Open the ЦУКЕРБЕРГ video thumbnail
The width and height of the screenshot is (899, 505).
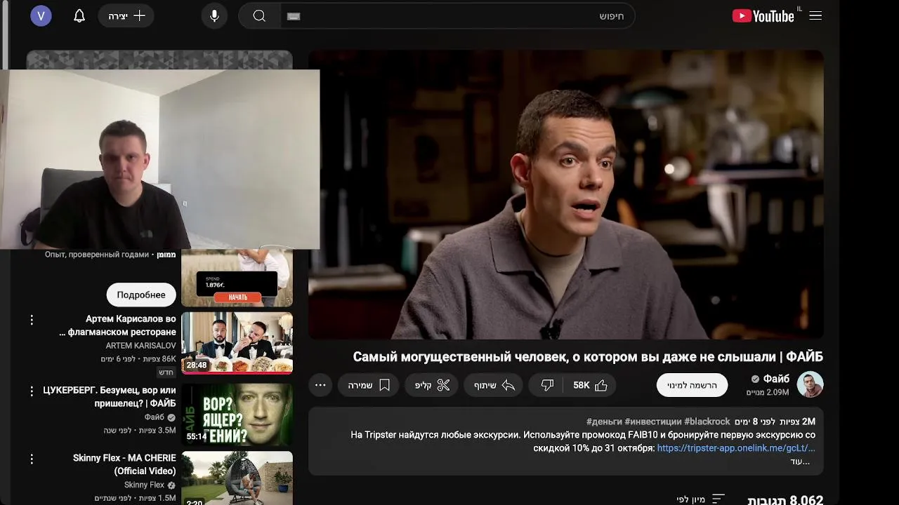[237, 415]
